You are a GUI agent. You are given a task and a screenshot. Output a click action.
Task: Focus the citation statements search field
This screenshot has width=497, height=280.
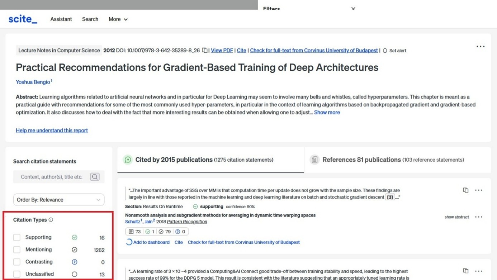[52, 177]
